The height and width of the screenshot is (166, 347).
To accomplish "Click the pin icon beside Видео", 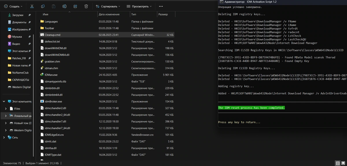I will pos(29,44).
